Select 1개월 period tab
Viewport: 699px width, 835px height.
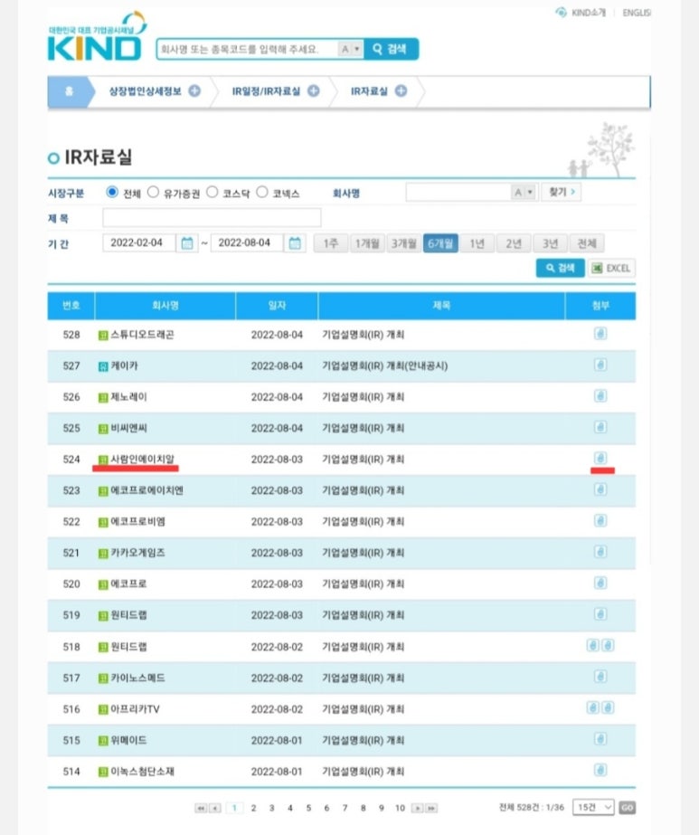click(367, 244)
